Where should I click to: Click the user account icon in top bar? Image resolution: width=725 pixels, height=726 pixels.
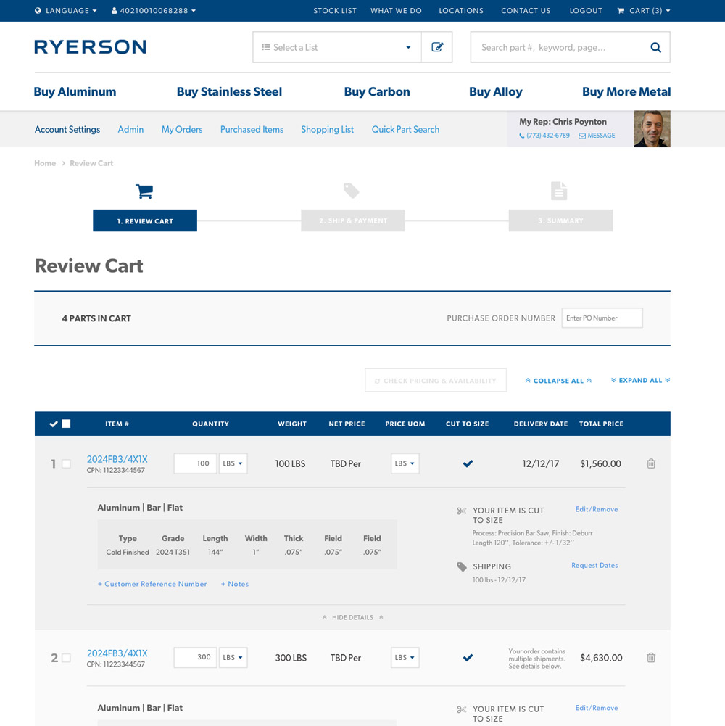tap(115, 11)
